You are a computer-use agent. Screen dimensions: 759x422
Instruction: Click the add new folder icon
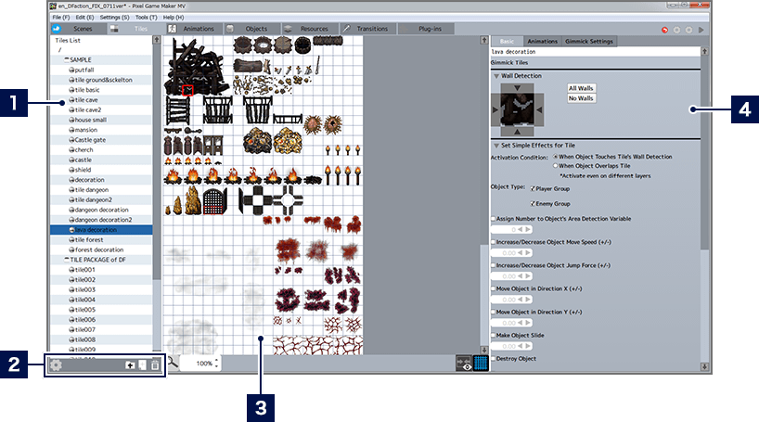click(x=130, y=365)
